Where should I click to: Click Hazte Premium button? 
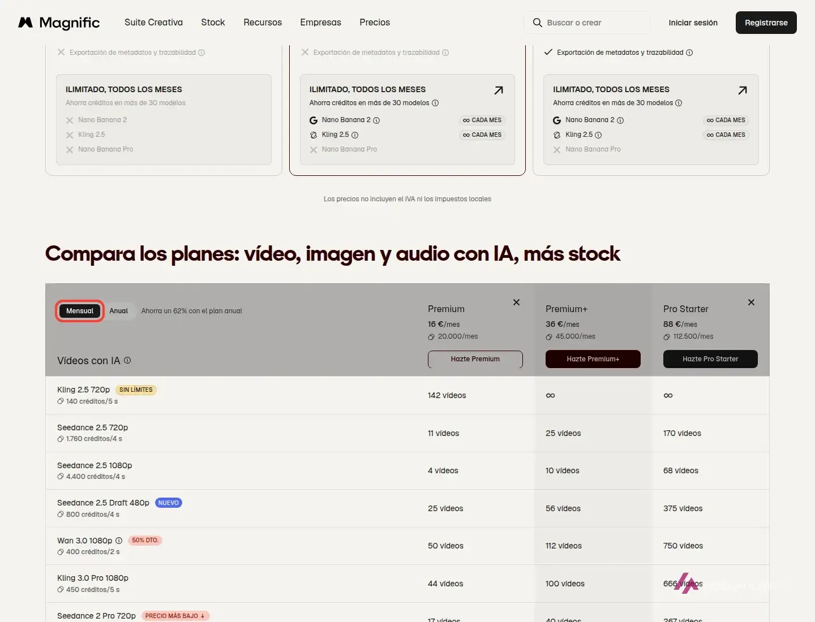tap(475, 359)
